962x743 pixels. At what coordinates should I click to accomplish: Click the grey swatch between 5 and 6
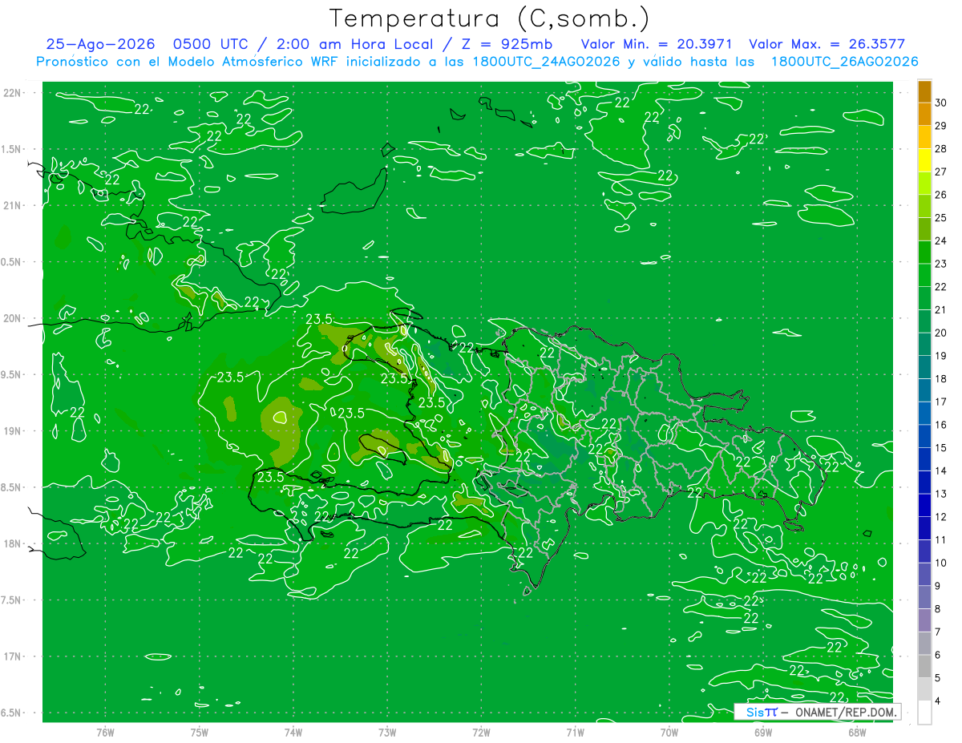[x=924, y=666]
